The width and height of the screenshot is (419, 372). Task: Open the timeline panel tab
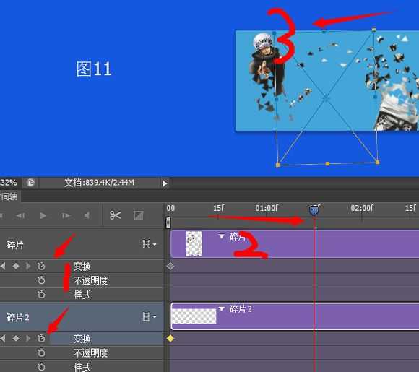[x=10, y=196]
